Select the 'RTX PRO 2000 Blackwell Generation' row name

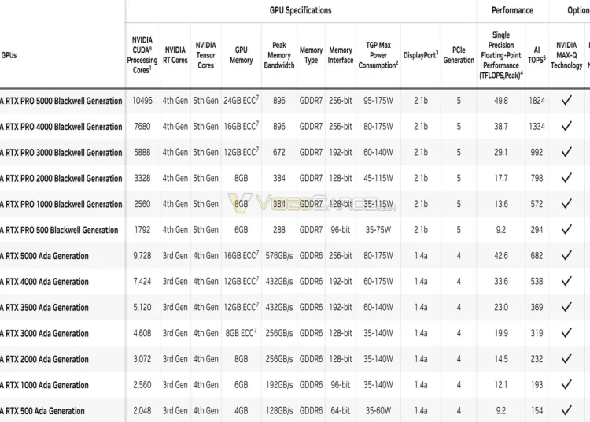[61, 179]
